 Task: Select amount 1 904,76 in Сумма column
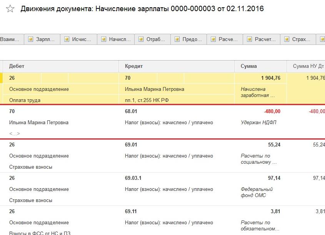270,78
